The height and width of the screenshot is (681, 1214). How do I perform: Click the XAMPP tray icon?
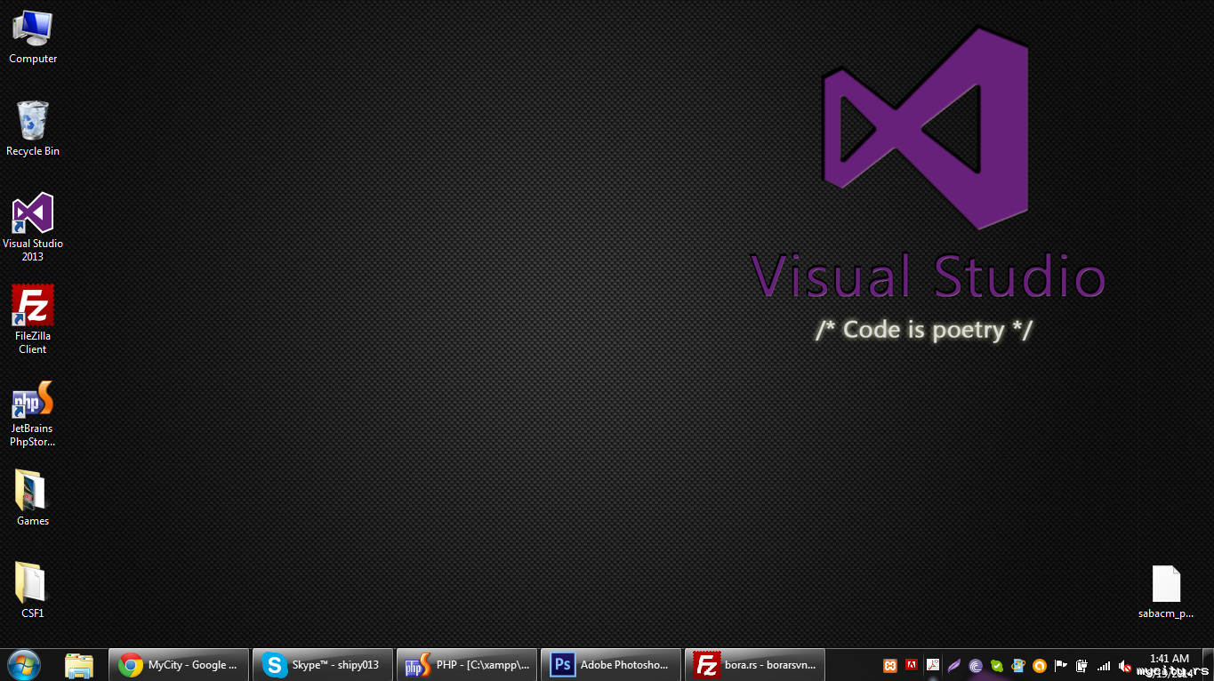tap(889, 665)
